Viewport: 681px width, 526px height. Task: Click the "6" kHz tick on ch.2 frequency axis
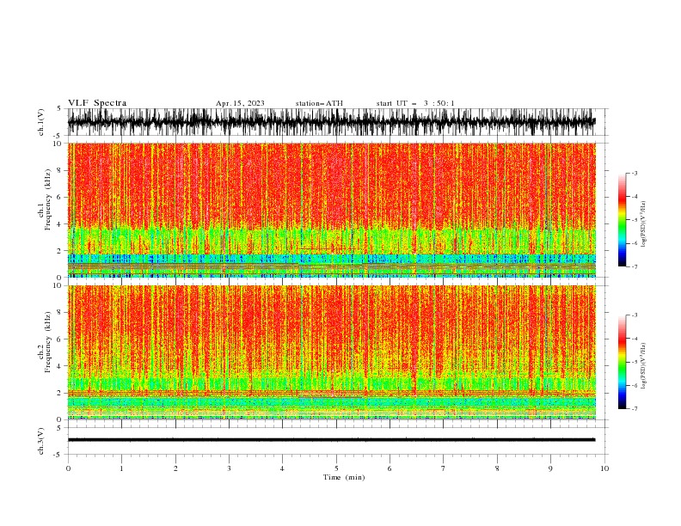point(59,339)
